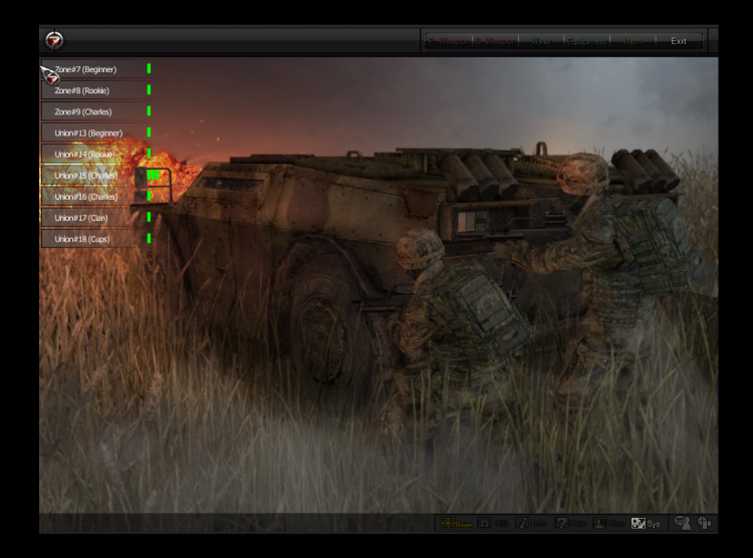Open the chat messenger icon

point(682,523)
